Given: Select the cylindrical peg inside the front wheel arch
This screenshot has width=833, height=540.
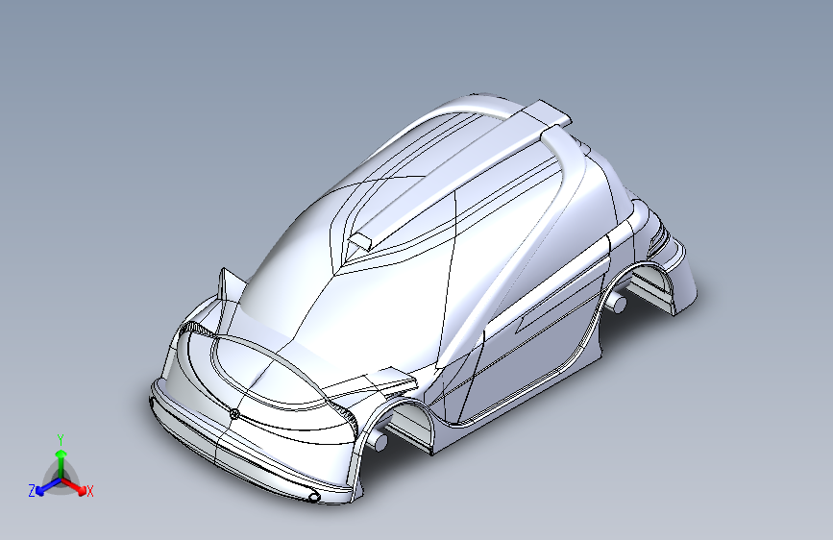Looking at the screenshot, I should pyautogui.click(x=379, y=441).
